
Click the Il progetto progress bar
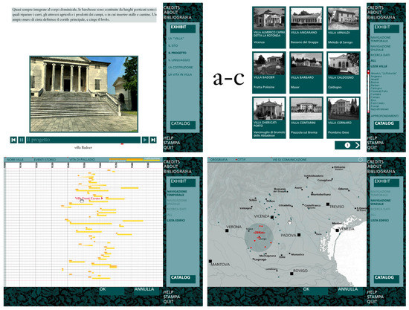pyautogui.click(x=83, y=140)
